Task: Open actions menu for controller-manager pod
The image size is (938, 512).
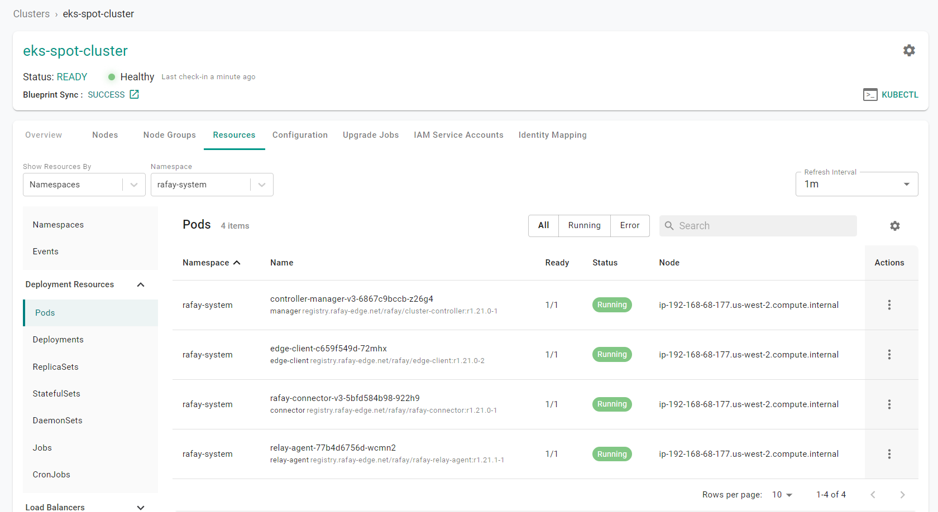Action: tap(889, 305)
